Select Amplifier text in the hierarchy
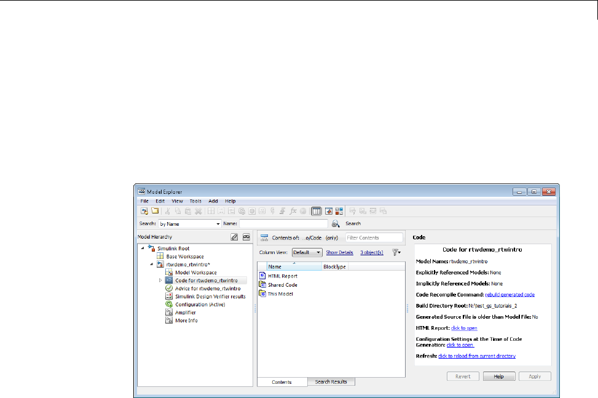598x398 pixels. click(x=186, y=312)
